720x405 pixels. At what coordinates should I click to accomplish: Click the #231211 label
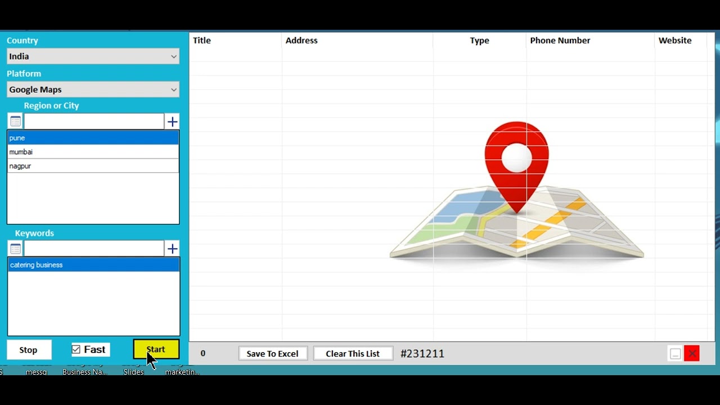(422, 354)
